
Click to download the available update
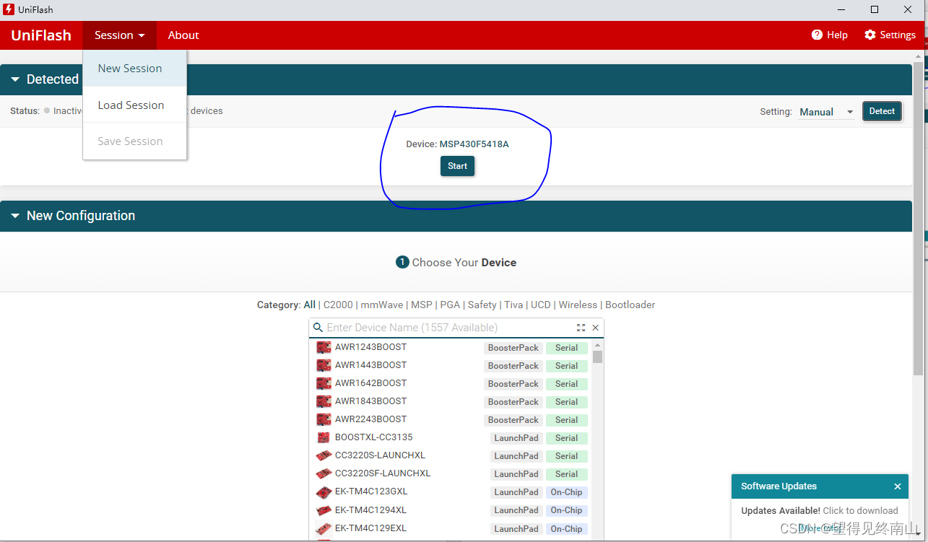click(820, 510)
